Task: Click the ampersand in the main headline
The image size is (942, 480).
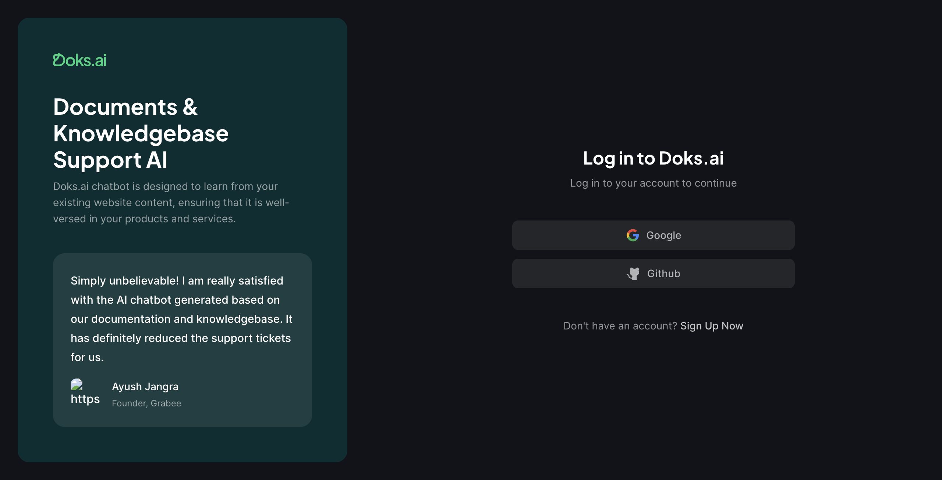Action: (190, 107)
